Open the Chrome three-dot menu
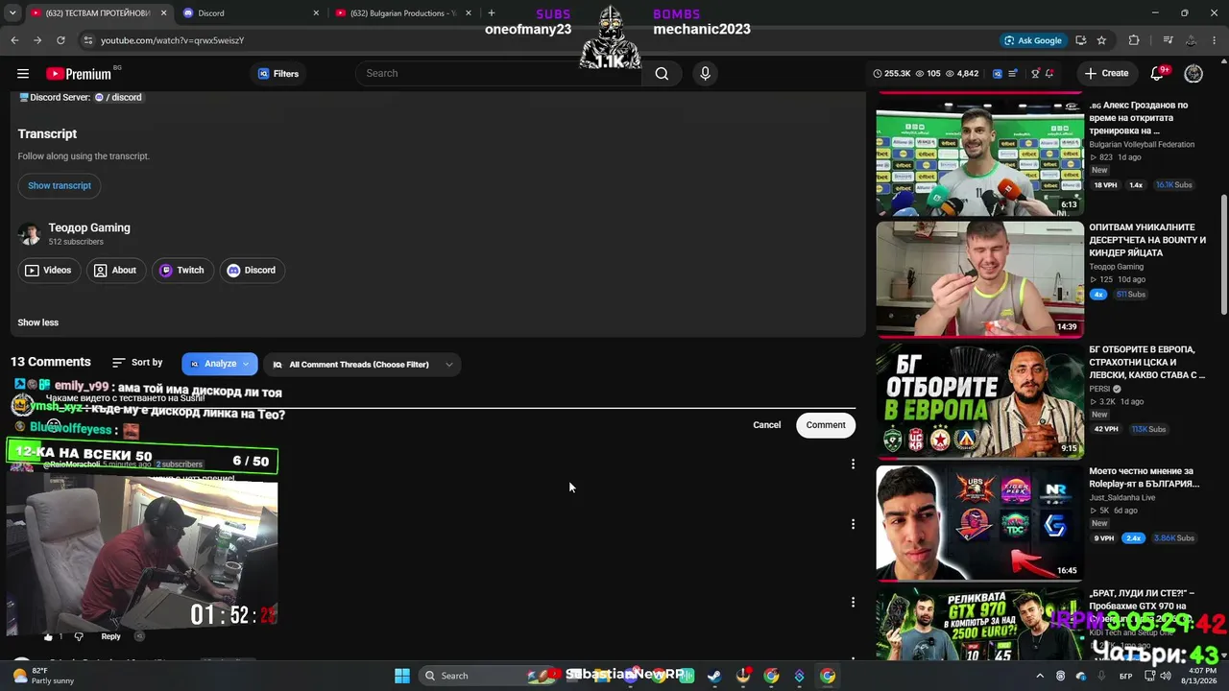This screenshot has width=1229, height=691. pyautogui.click(x=1216, y=40)
